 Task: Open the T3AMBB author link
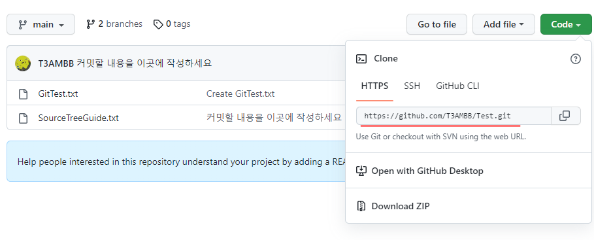coord(56,63)
